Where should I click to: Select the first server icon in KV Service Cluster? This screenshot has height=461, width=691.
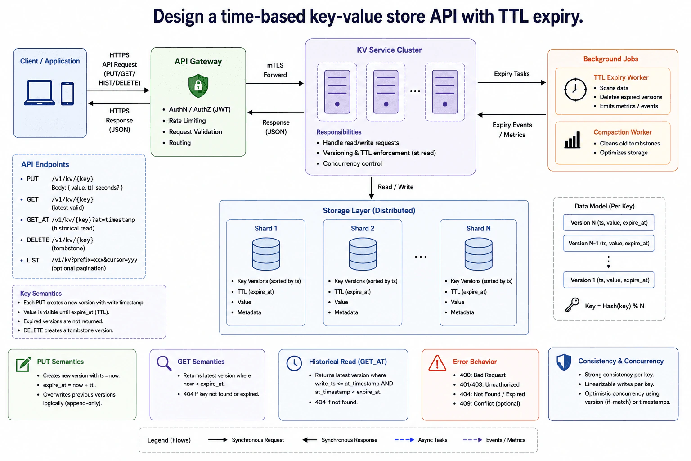337,92
